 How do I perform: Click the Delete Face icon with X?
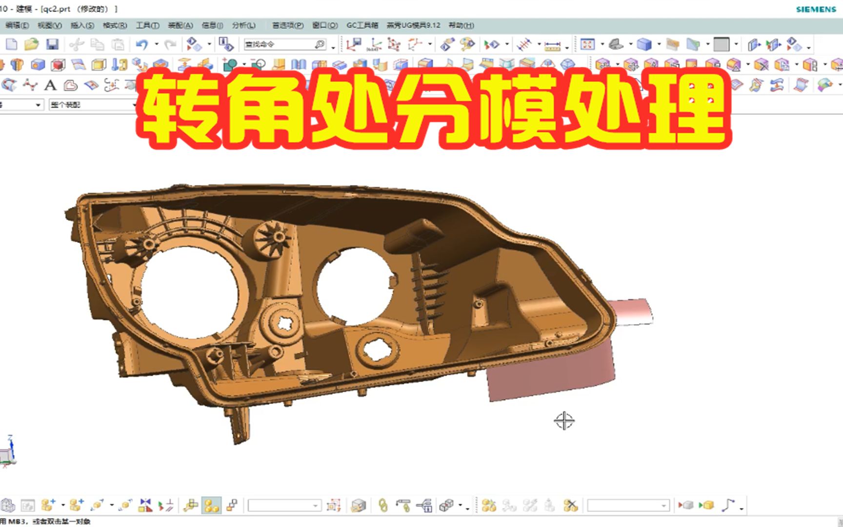pyautogui.click(x=761, y=64)
